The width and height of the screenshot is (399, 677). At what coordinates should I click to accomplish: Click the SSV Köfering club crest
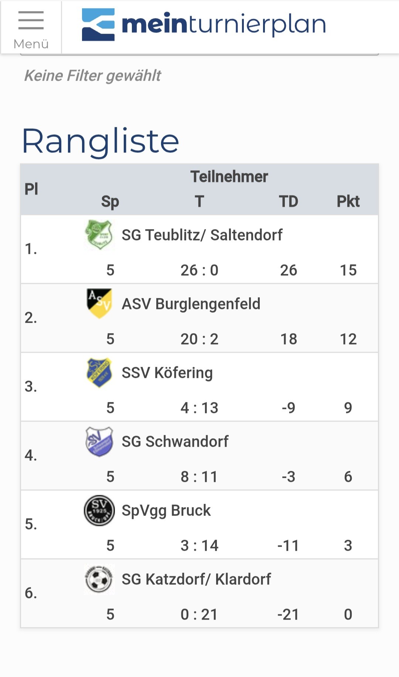point(99,372)
